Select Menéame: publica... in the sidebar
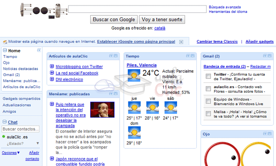 pos(22,81)
